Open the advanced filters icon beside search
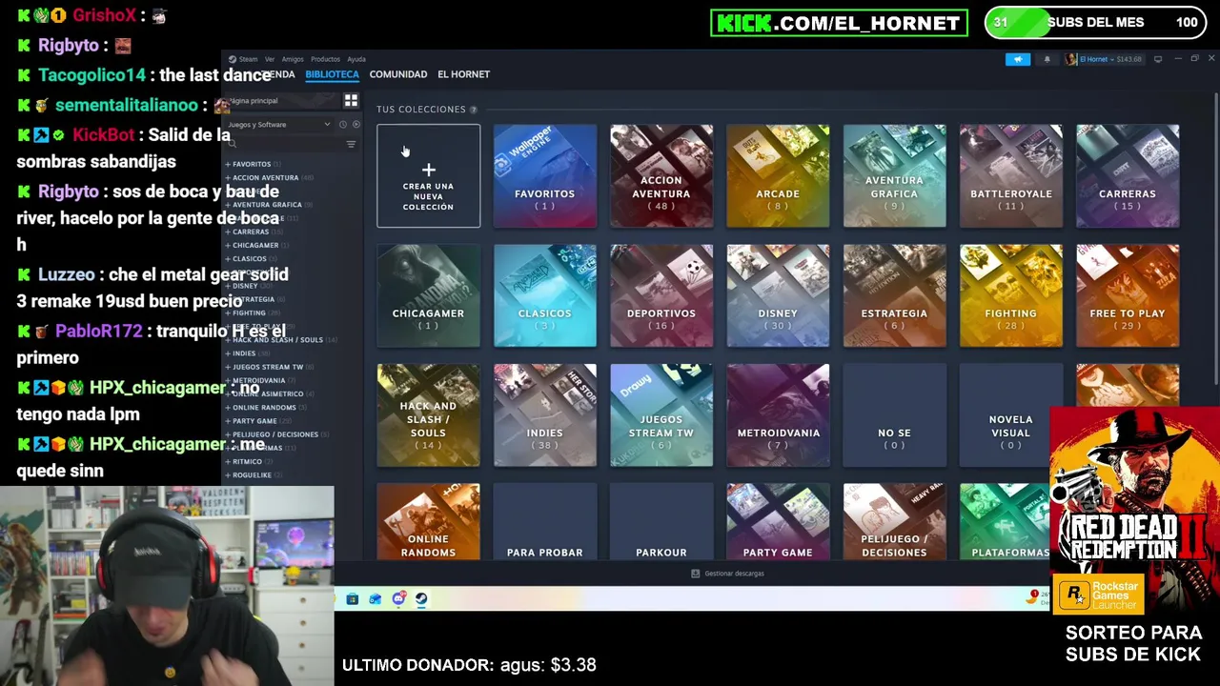 coord(351,144)
